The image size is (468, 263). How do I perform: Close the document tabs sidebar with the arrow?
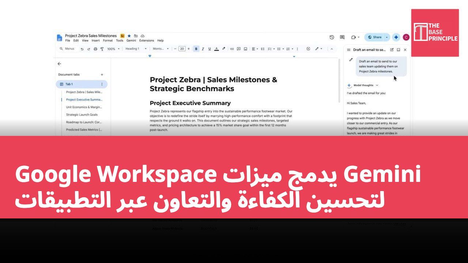(x=60, y=64)
